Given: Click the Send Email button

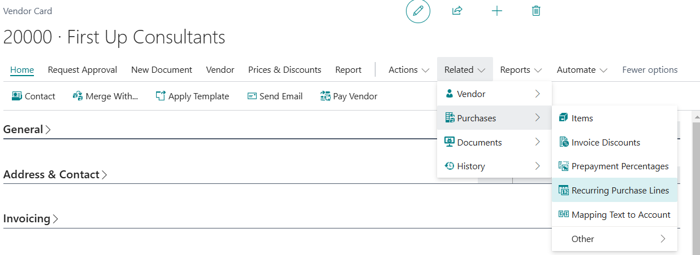Looking at the screenshot, I should click(275, 96).
